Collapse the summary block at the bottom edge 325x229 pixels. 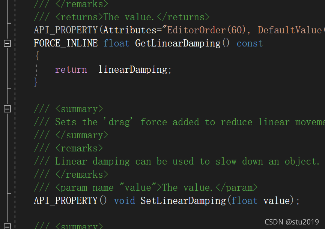[x=8, y=226]
